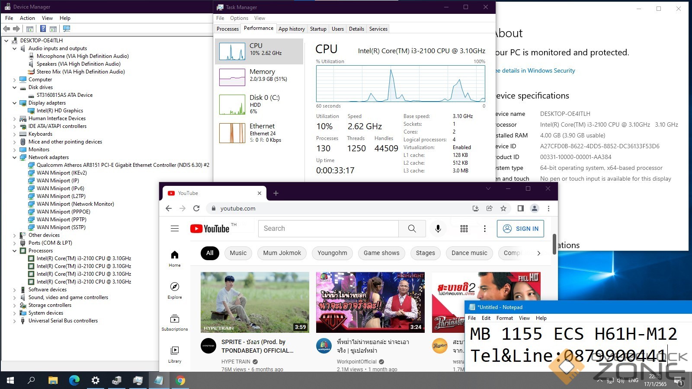Switch to the Startup tab
The image size is (692, 389).
(x=318, y=29)
